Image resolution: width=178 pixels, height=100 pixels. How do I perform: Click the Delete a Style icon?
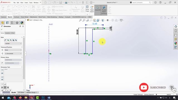coord(11,40)
